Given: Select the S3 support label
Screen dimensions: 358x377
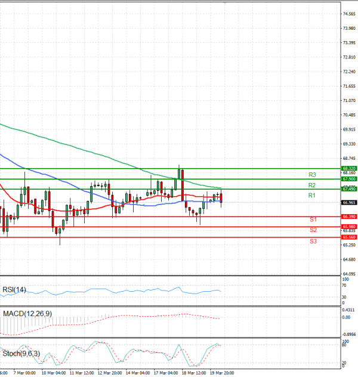Looking at the screenshot, I should (x=313, y=241).
